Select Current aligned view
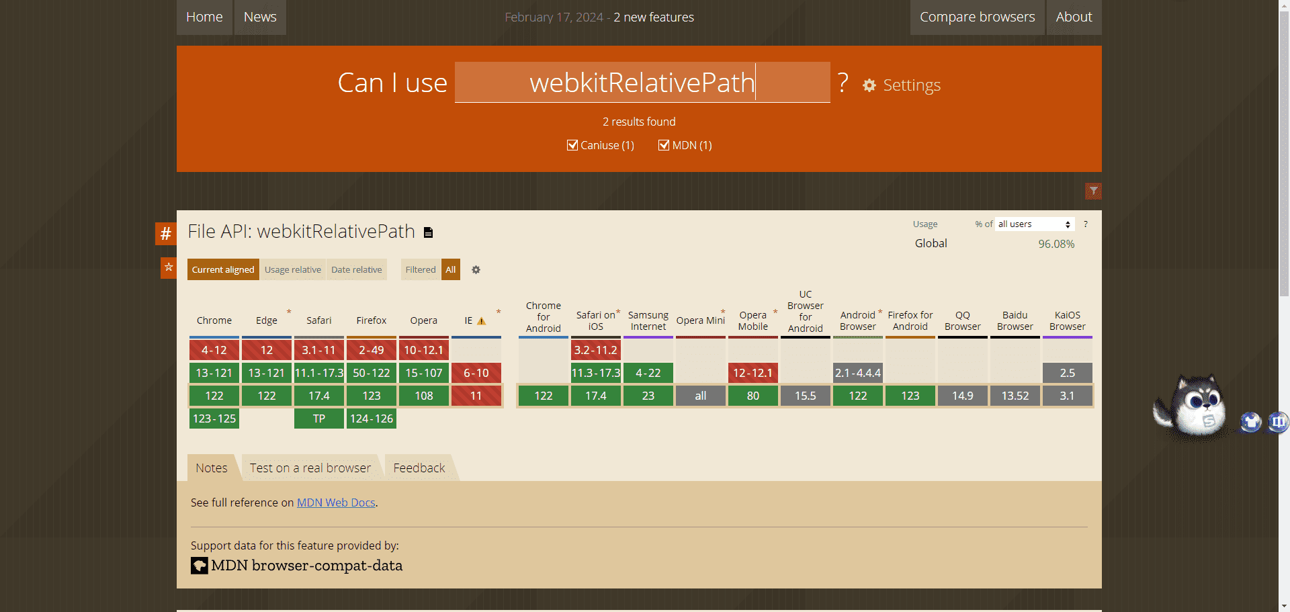 [223, 269]
